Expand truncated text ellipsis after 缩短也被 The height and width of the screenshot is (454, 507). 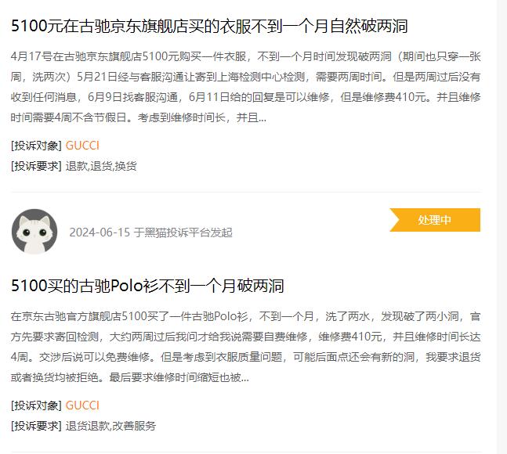tap(245, 377)
